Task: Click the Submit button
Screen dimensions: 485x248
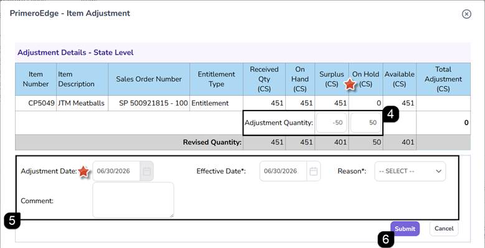Action: 405,229
